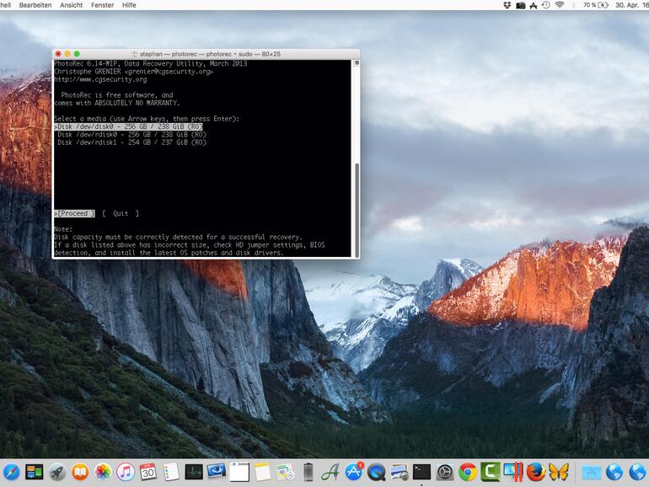Open the Wi-Fi status menu
The width and height of the screenshot is (649, 487).
[559, 5]
